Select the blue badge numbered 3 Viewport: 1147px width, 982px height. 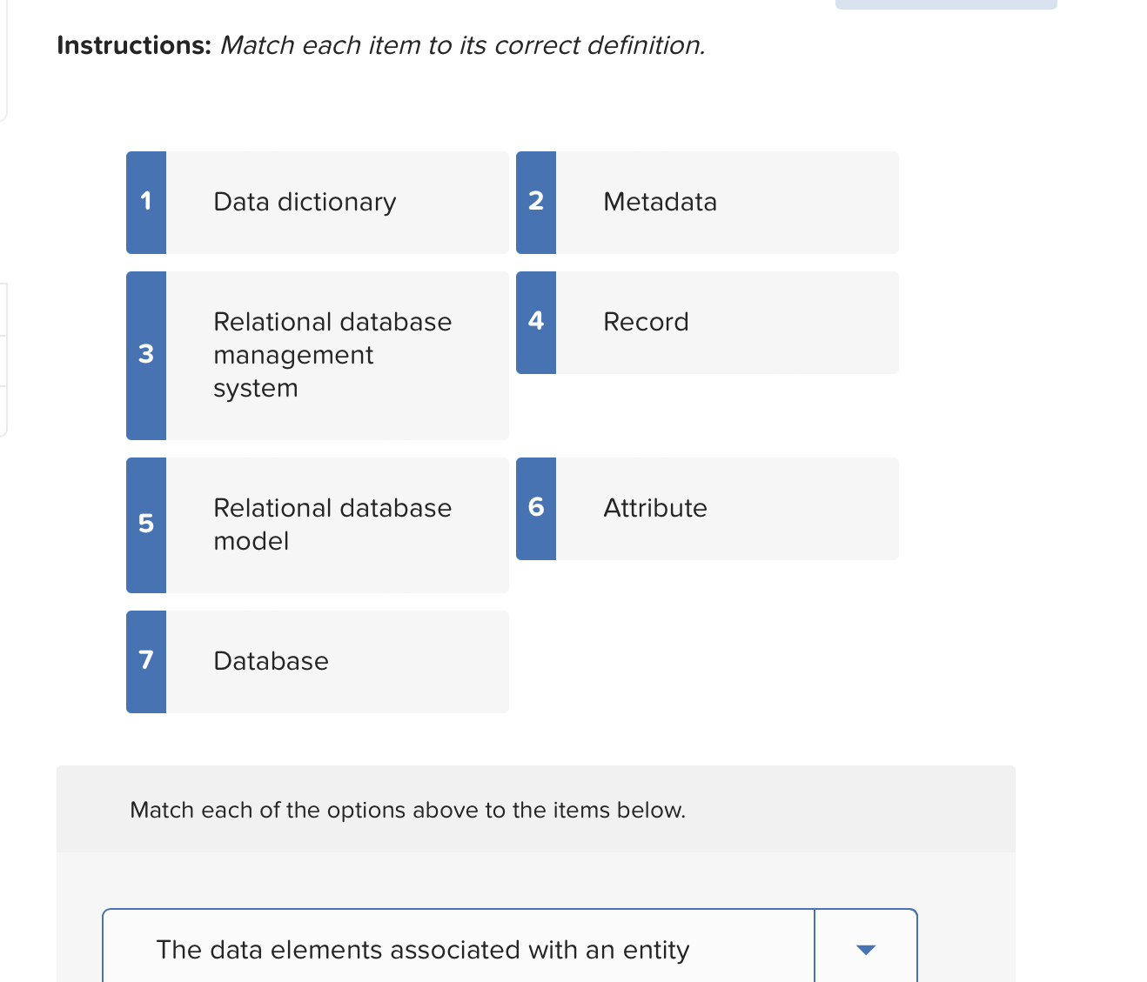pos(145,355)
